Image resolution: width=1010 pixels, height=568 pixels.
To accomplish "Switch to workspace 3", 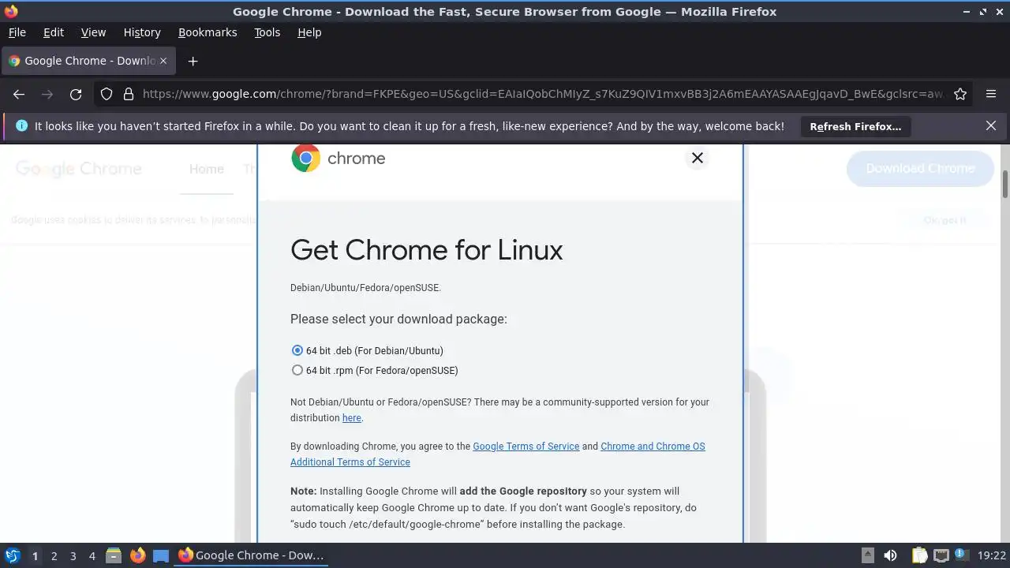I will coord(73,555).
